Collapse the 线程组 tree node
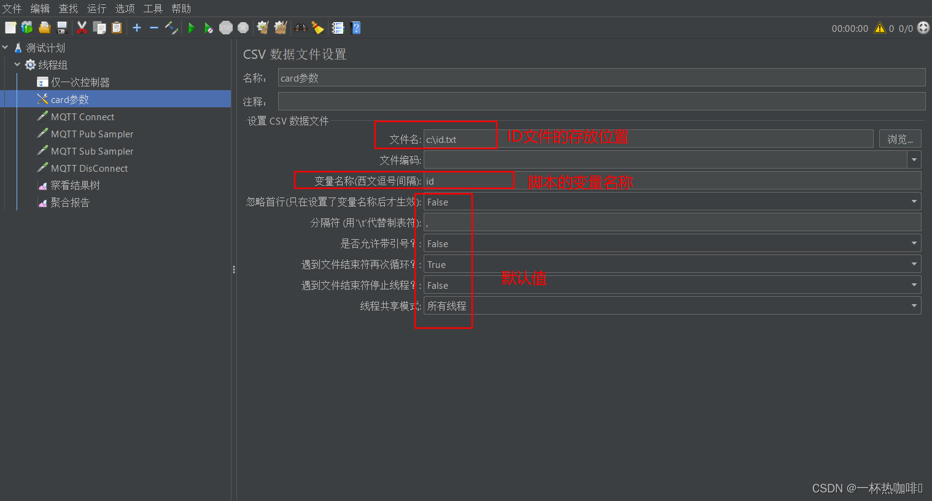The height and width of the screenshot is (501, 932). [17, 64]
